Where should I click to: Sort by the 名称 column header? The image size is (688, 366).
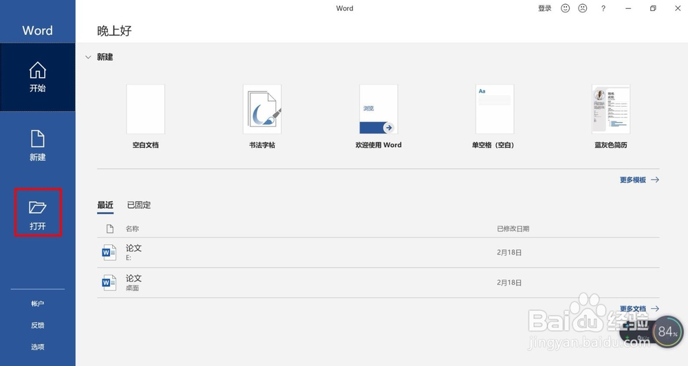click(132, 228)
